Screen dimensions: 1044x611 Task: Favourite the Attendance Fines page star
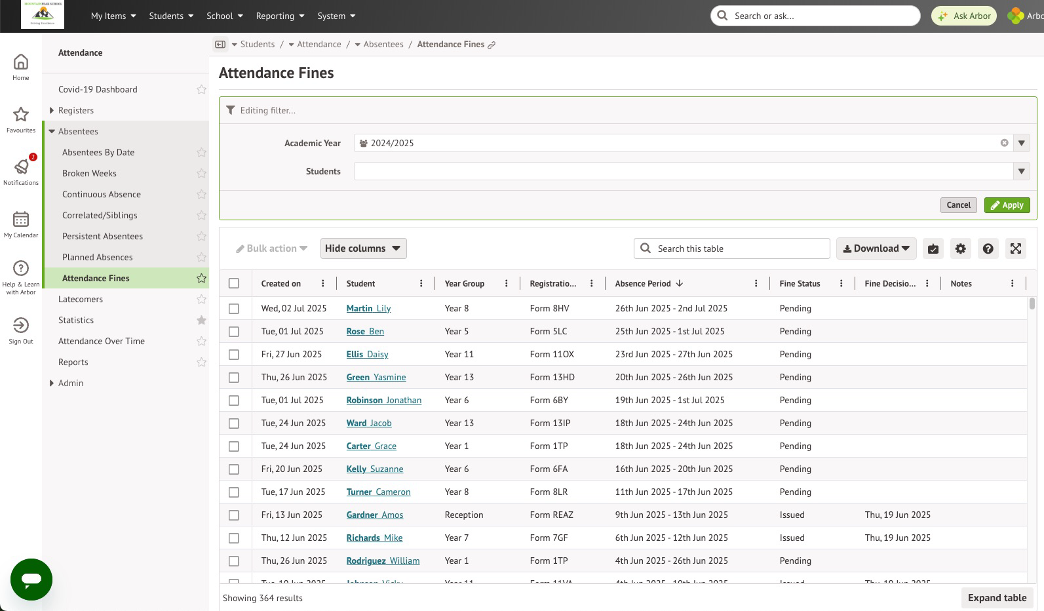click(x=201, y=278)
